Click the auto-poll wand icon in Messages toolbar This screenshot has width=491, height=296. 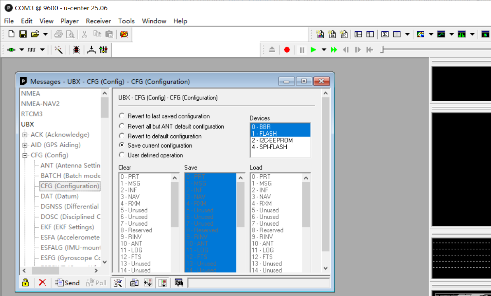point(118,282)
